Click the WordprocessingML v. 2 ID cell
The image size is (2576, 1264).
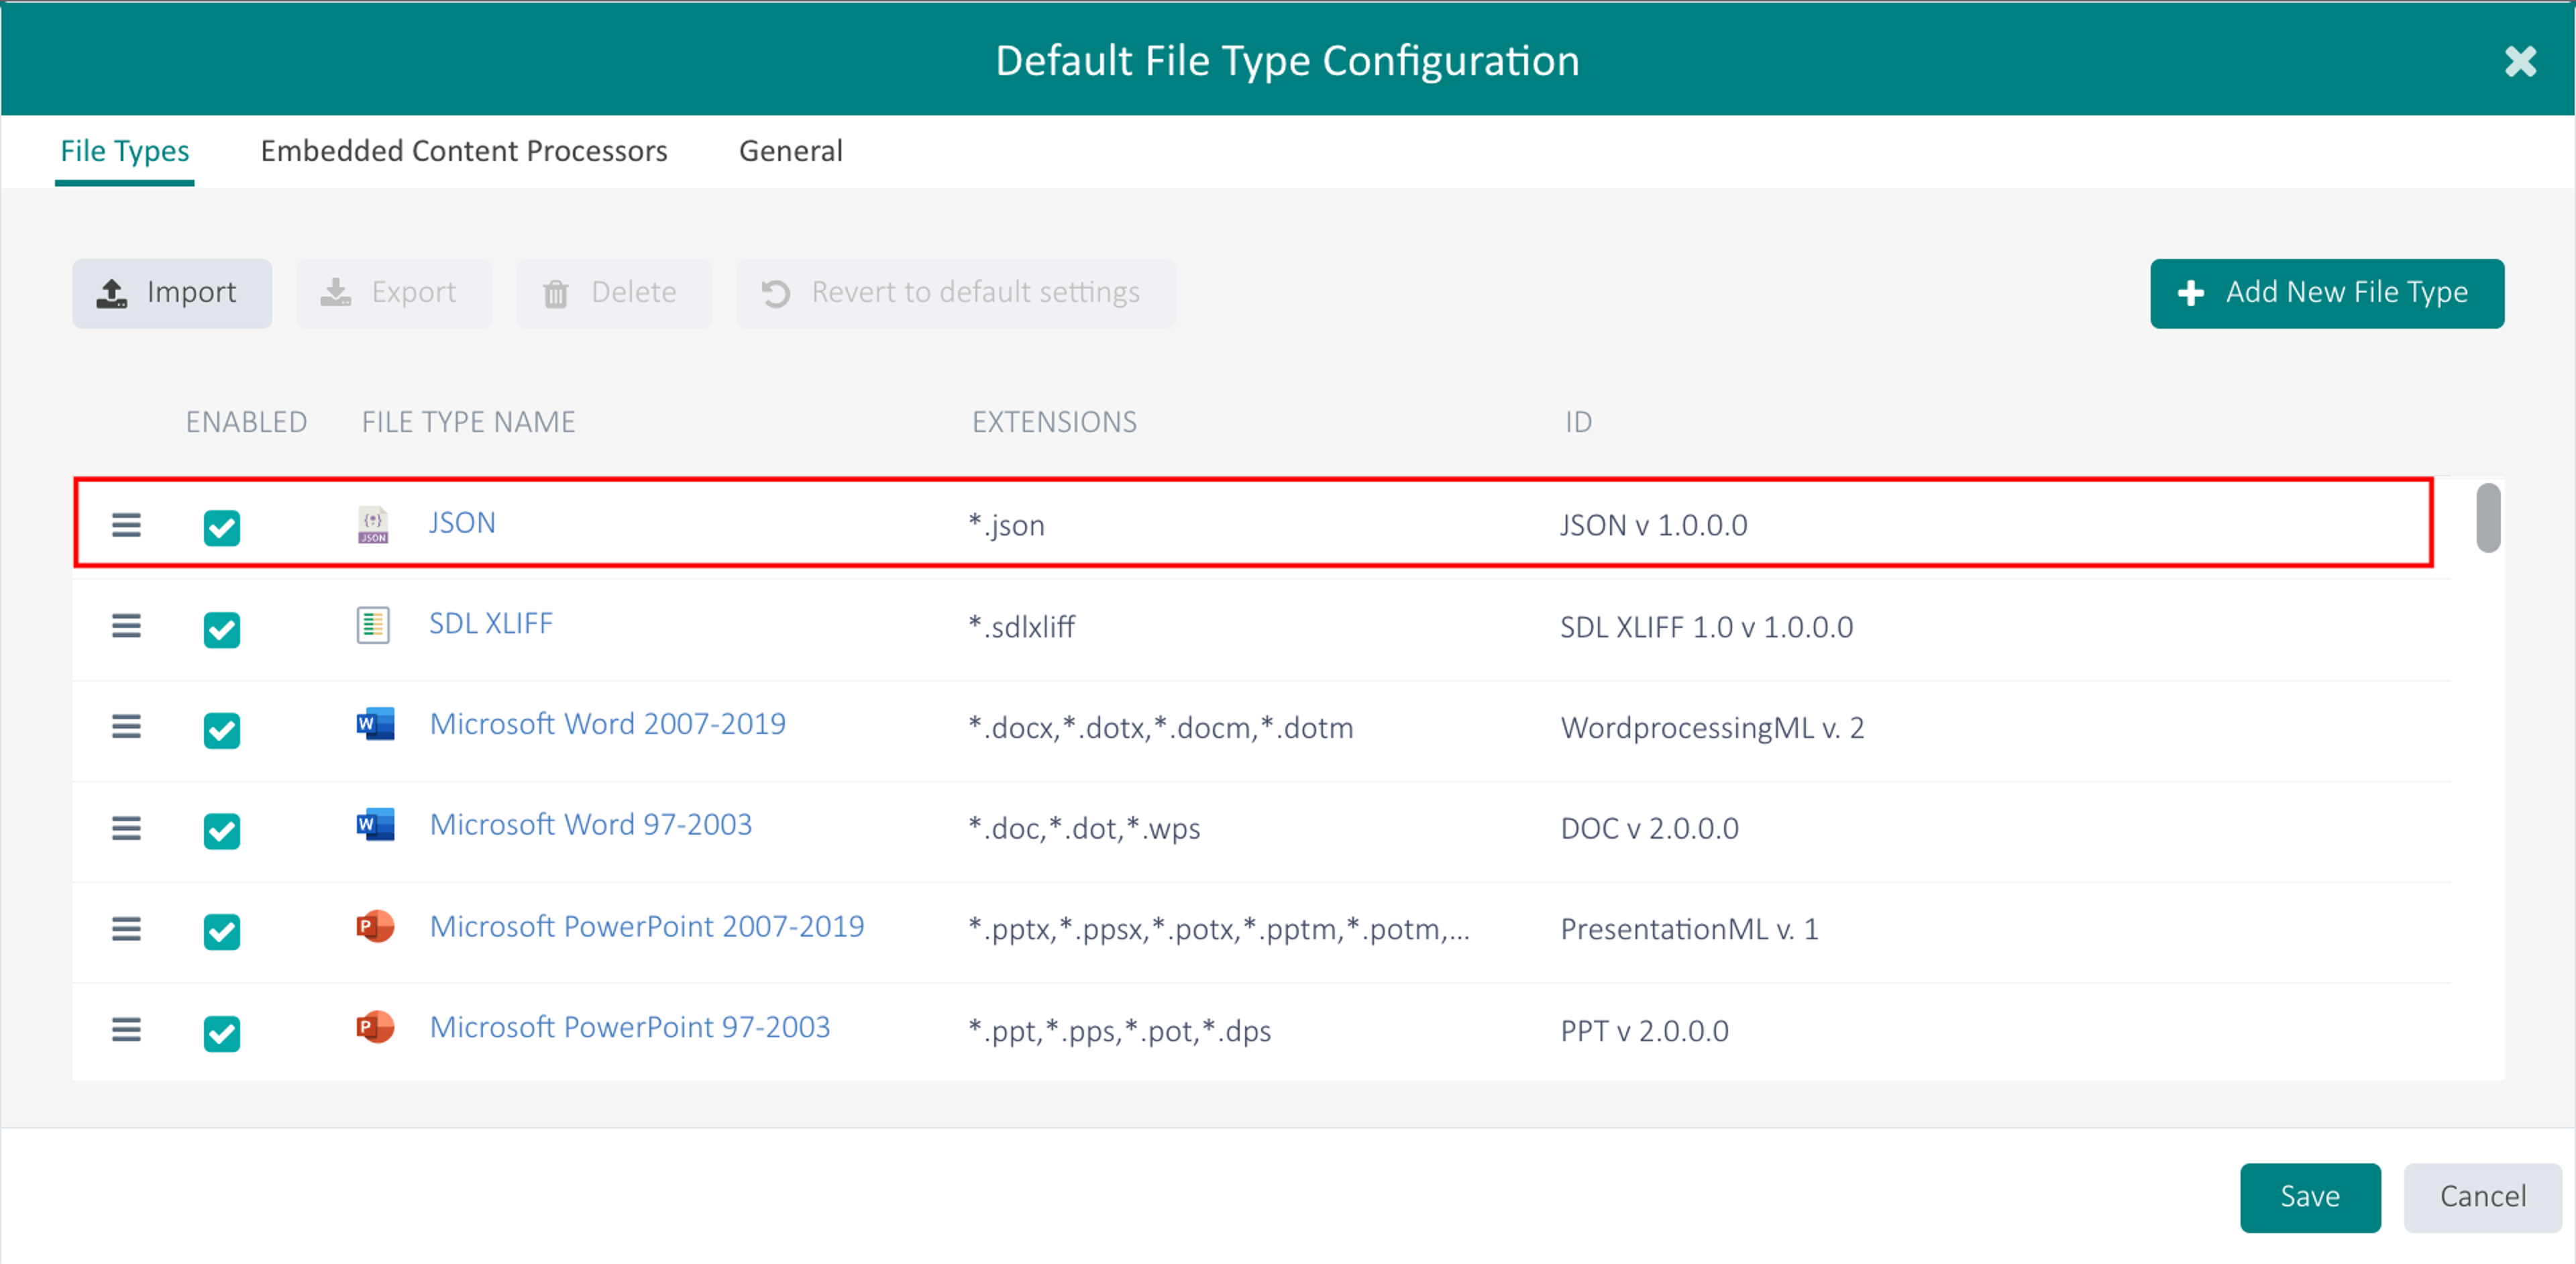[1712, 728]
